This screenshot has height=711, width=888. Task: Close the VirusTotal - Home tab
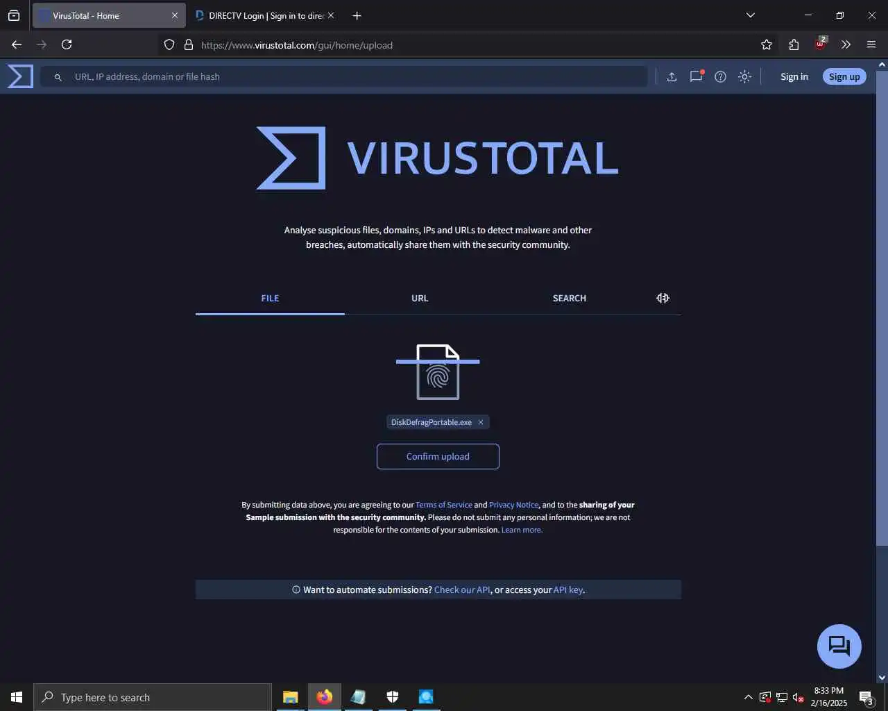[x=175, y=15]
